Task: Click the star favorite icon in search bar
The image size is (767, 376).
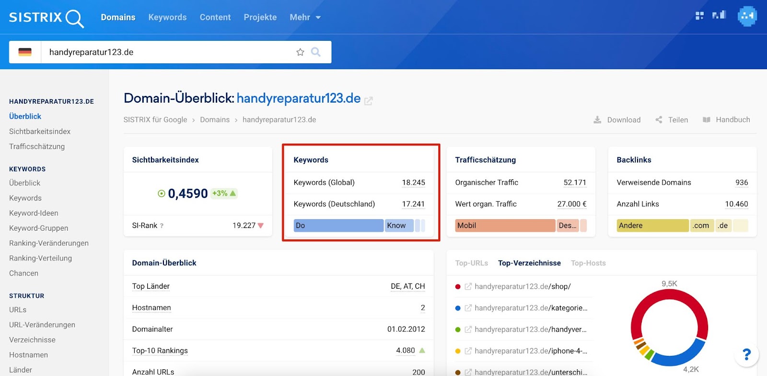Action: [300, 52]
